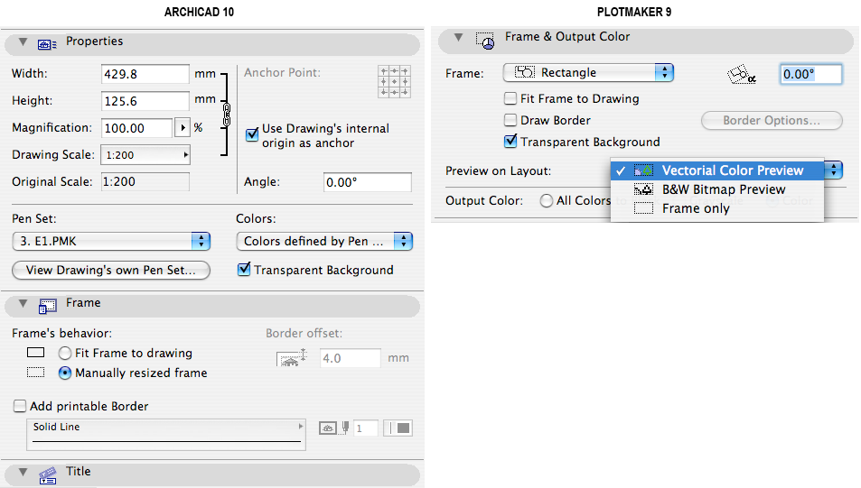Click the rotation angle icon in PlotMaker
This screenshot has height=488, width=861.
[x=741, y=76]
